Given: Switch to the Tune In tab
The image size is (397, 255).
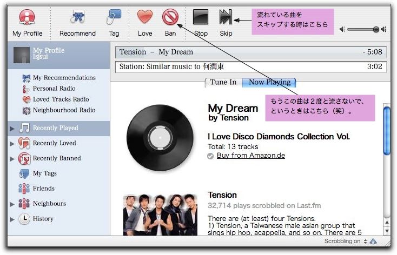Looking at the screenshot, I should pos(223,83).
